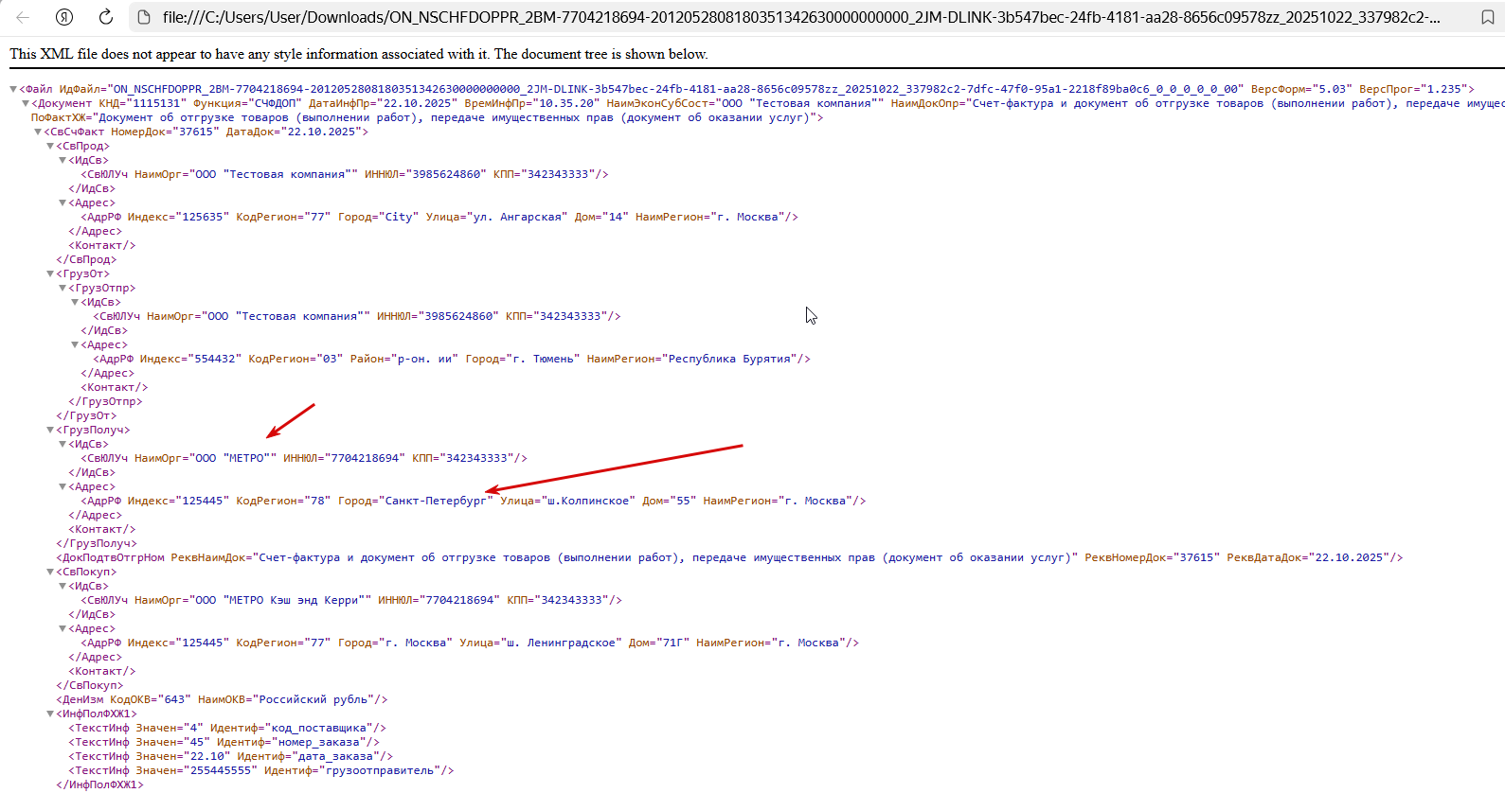Collapse the ИдСв node under ГрузПолуч
1505x793 pixels.
pyautogui.click(x=63, y=444)
